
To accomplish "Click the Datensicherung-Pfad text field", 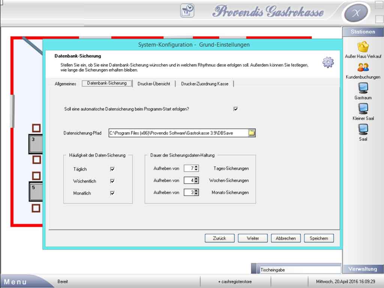I will click(178, 133).
